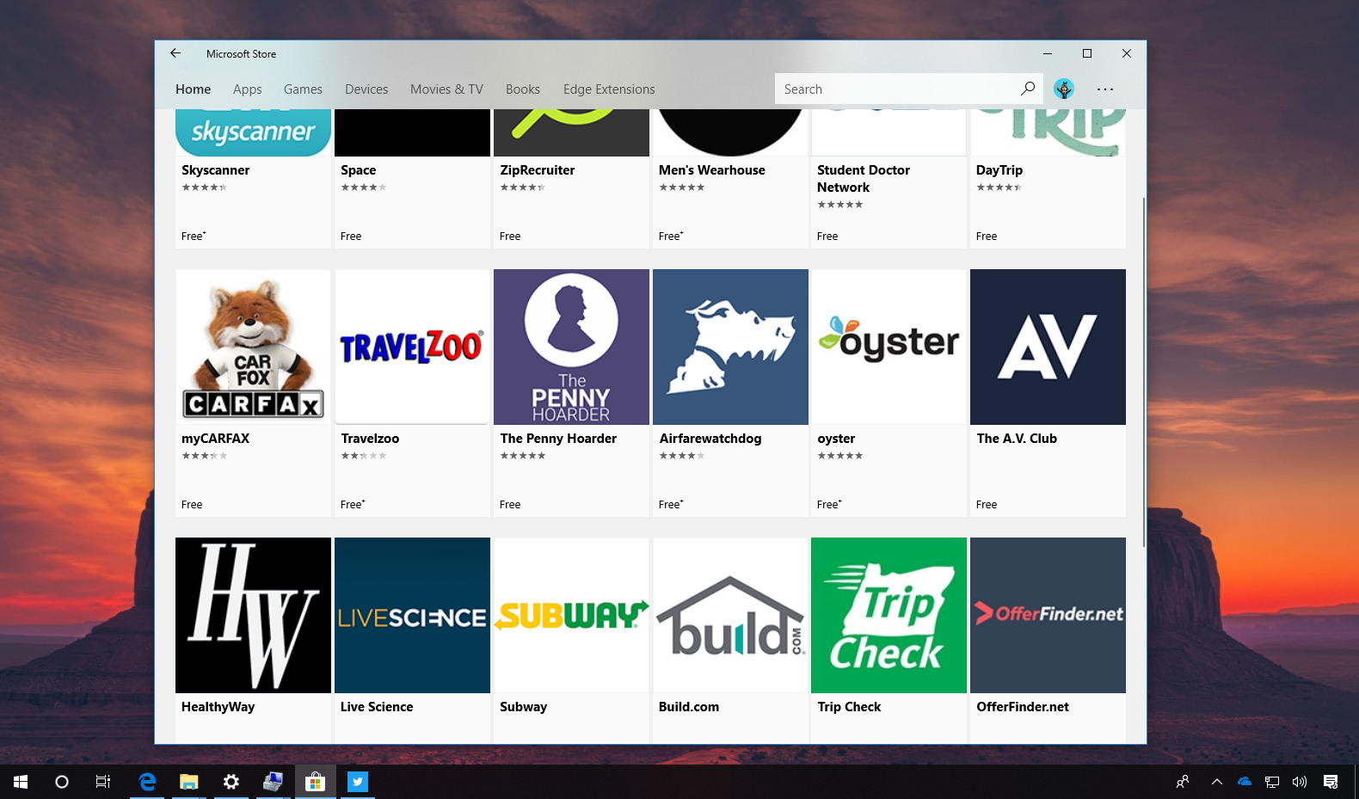Select the Men's Wearhouse title
Image resolution: width=1359 pixels, height=799 pixels.
click(711, 170)
